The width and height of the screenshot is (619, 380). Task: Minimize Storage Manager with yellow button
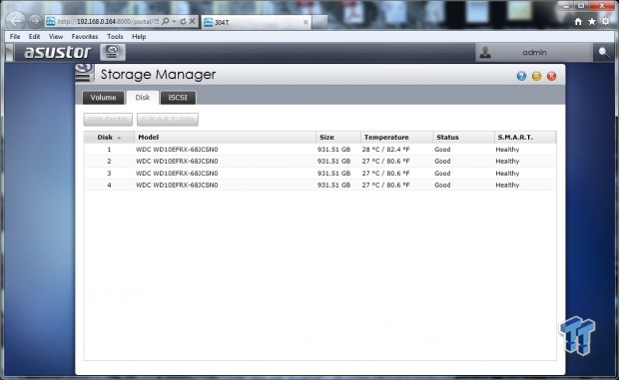point(536,76)
